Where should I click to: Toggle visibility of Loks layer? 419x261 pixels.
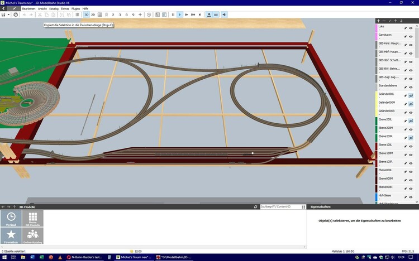pos(411,28)
